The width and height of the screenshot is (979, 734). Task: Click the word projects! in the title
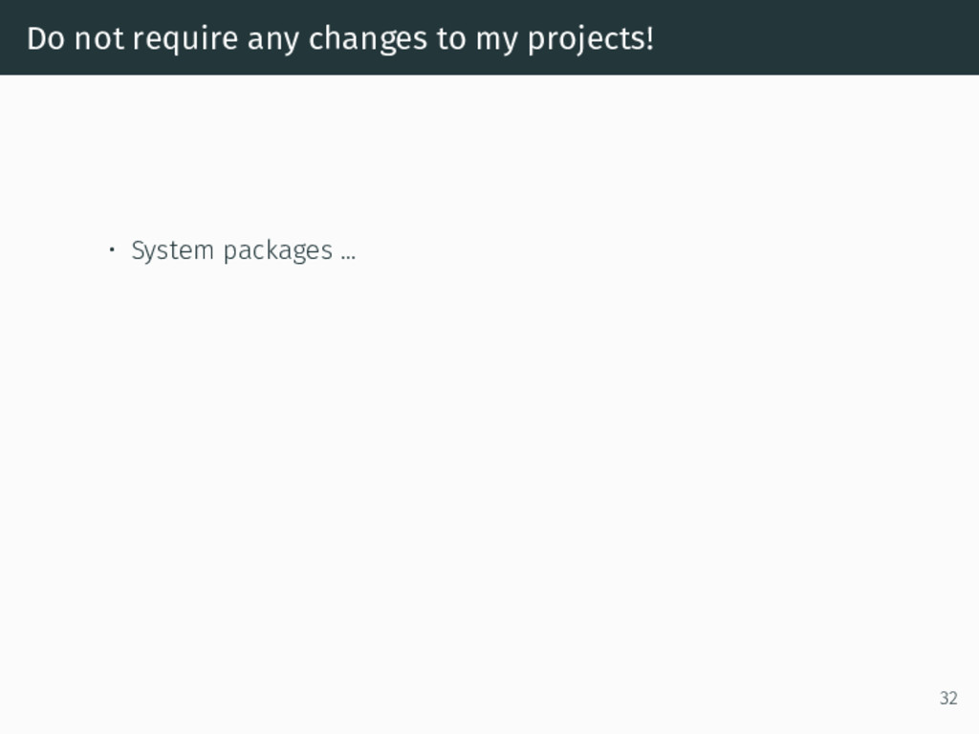591,40
